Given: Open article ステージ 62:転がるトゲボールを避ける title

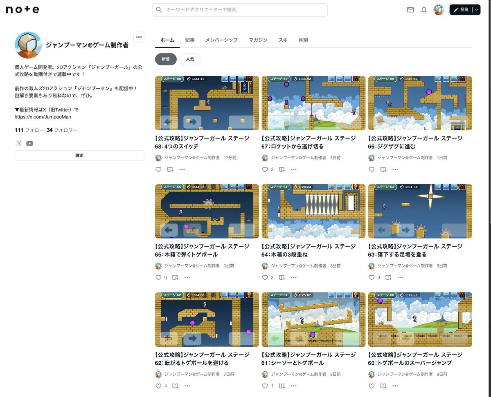Looking at the screenshot, I should pyautogui.click(x=202, y=359).
